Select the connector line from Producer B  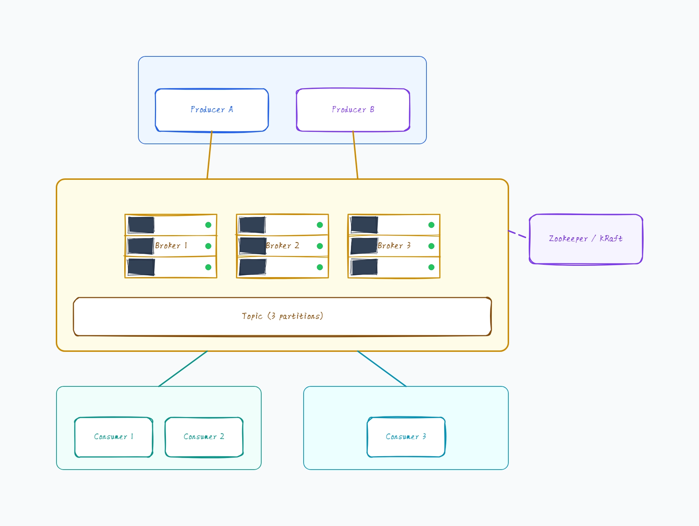pos(355,155)
